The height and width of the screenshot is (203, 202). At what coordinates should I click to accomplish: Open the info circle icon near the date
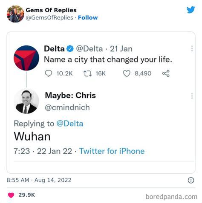(191, 180)
